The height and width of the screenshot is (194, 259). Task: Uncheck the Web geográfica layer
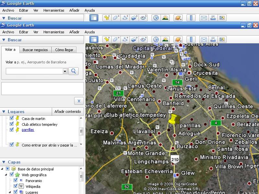pyautogui.click(x=12, y=174)
